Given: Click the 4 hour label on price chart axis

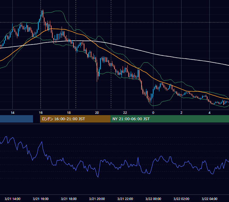Looking at the screenshot, I should pos(209,113).
